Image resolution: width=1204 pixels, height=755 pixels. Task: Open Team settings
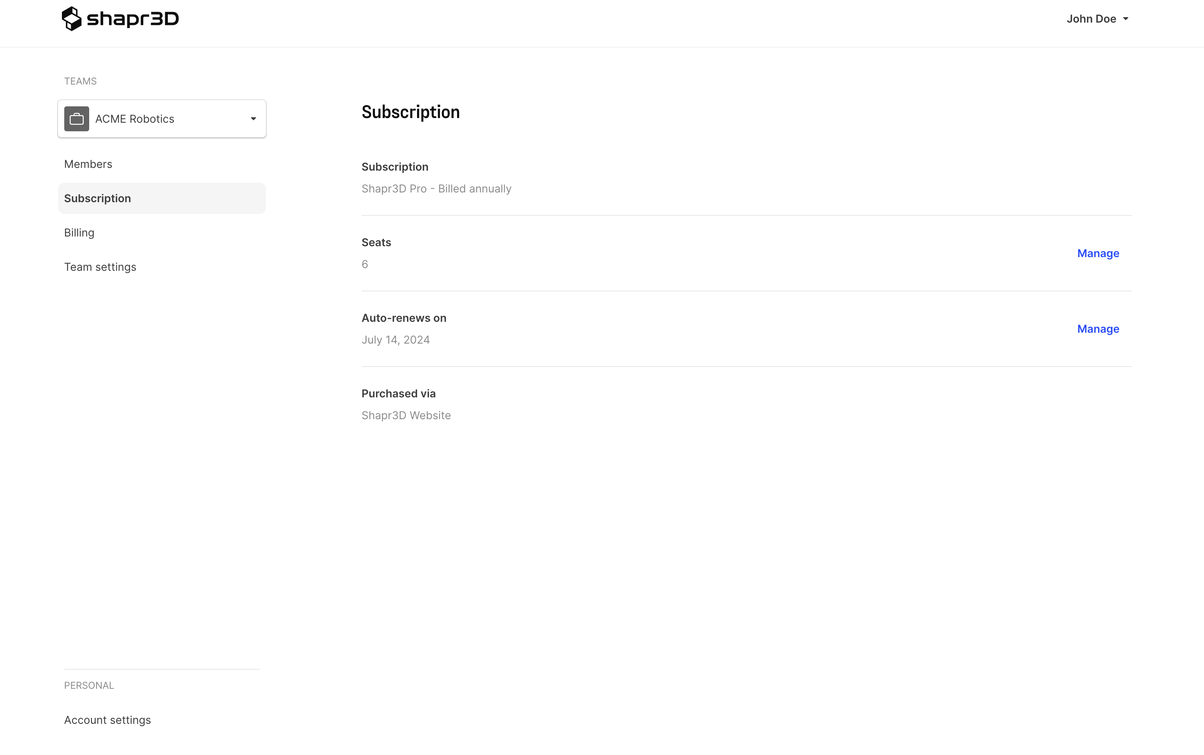tap(100, 266)
